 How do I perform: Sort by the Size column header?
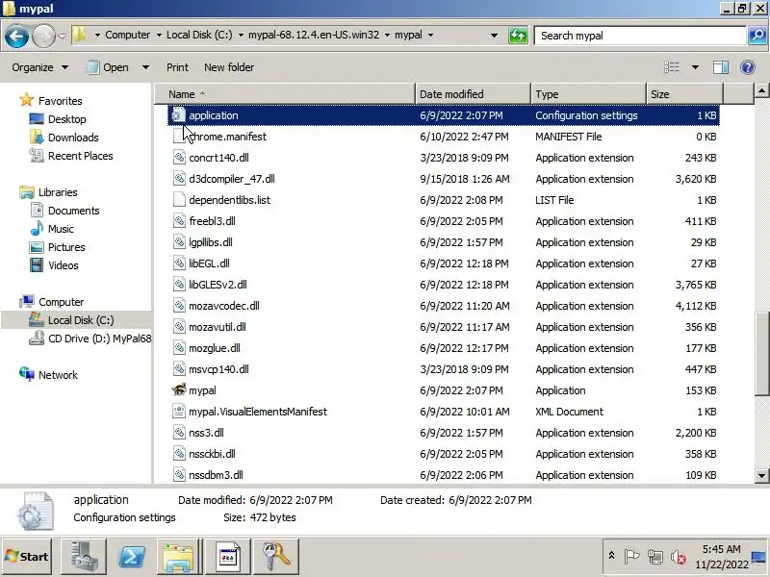[x=684, y=93]
